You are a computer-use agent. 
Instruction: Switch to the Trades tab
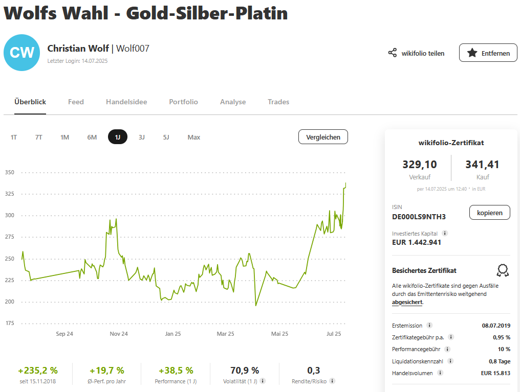click(x=278, y=102)
